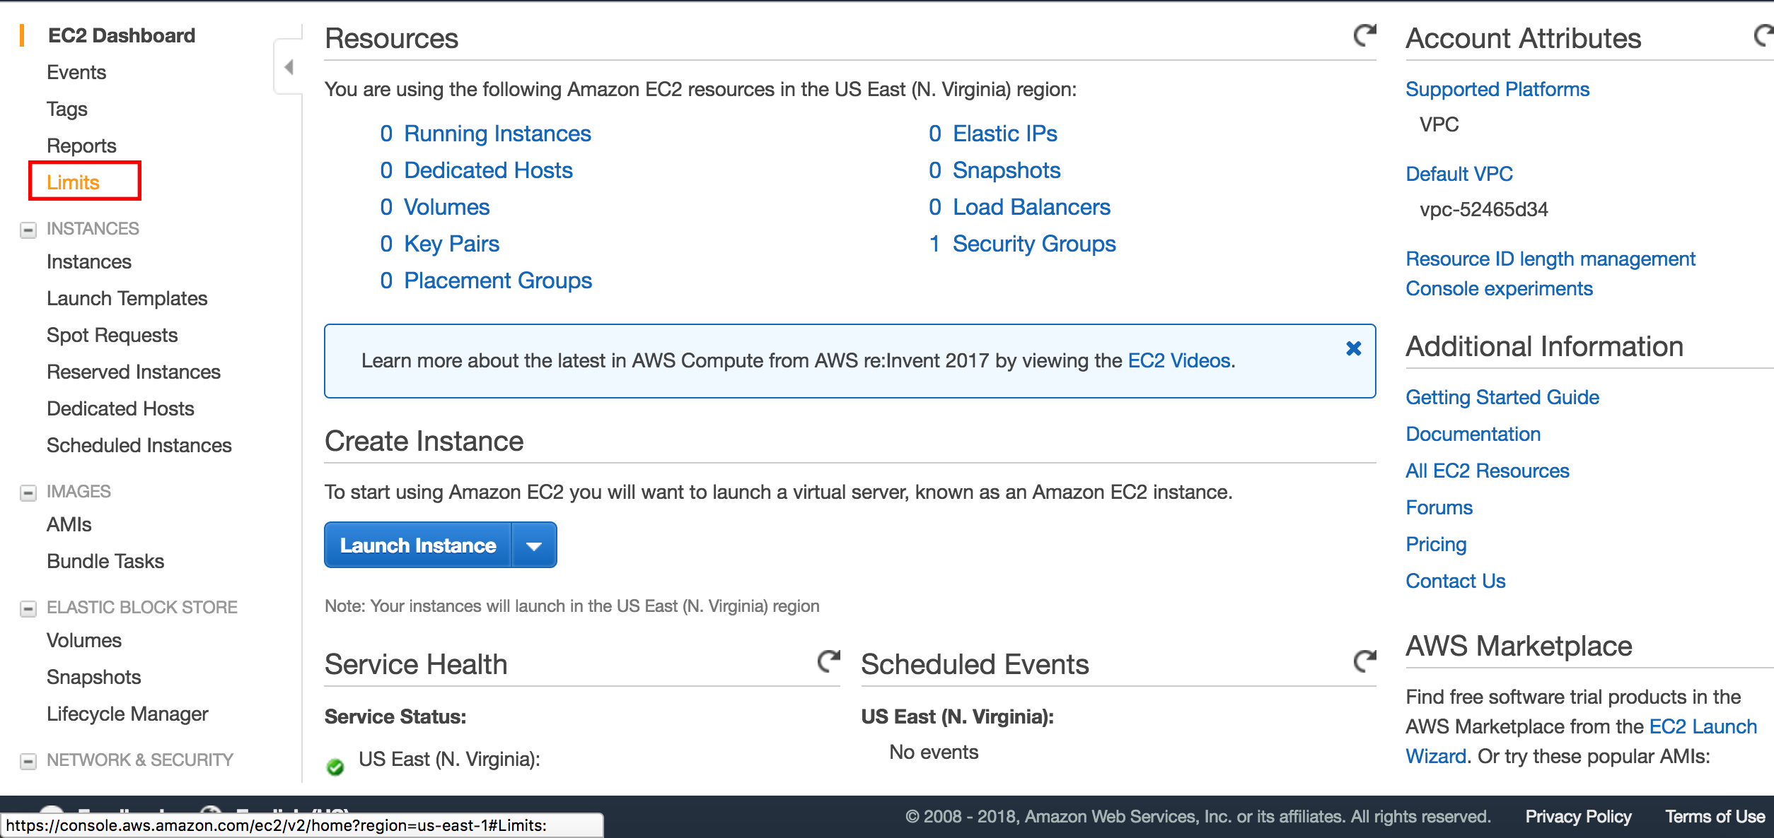Open Privacy Policy in the footer
This screenshot has width=1774, height=838.
(x=1577, y=817)
